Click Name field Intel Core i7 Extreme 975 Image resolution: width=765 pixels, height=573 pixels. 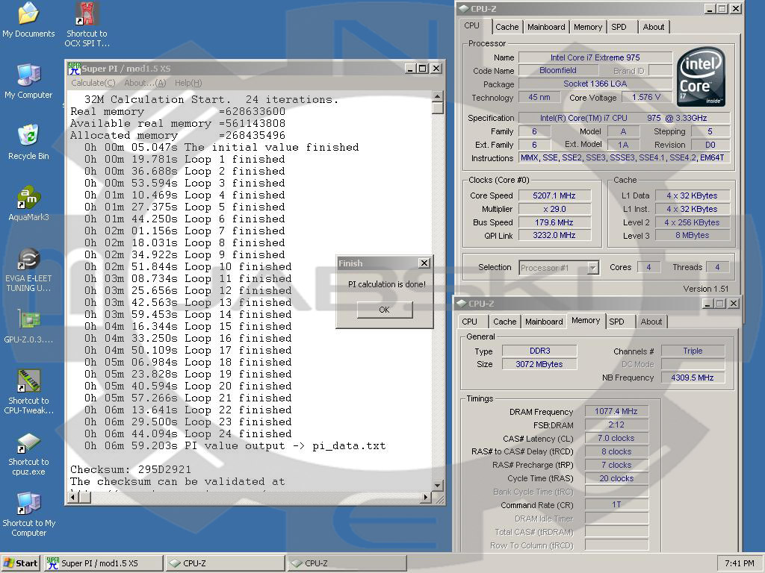(595, 57)
